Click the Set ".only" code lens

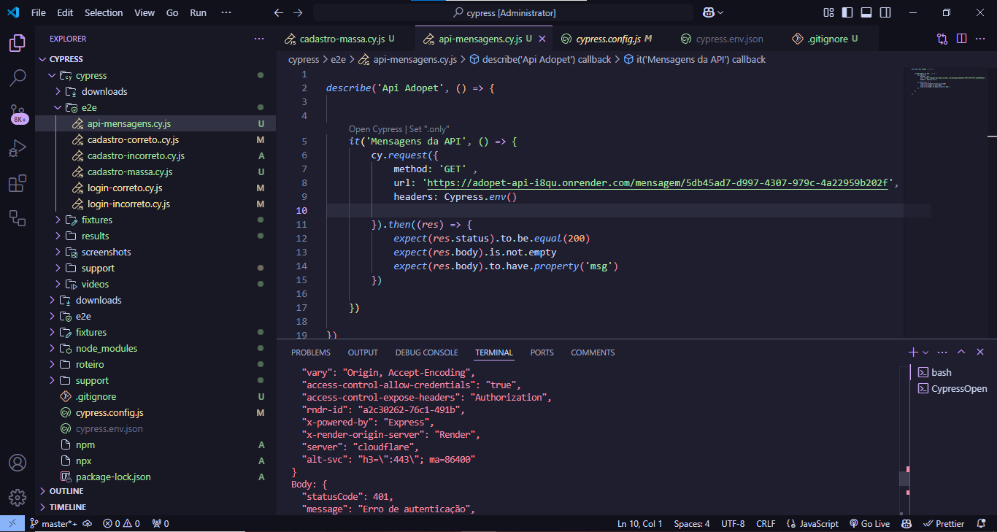click(x=428, y=128)
